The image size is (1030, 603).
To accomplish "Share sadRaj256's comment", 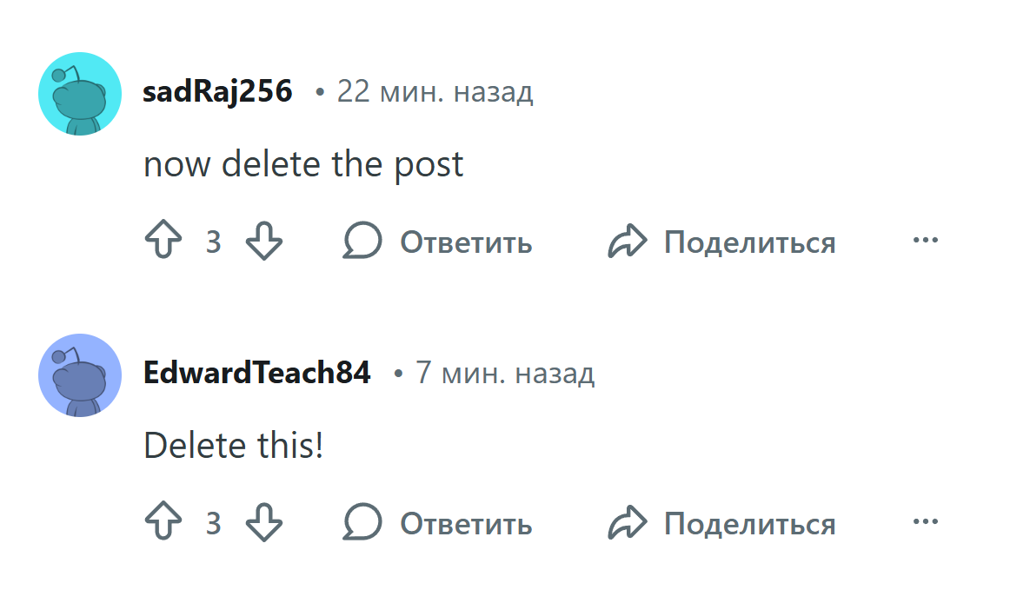I will tap(749, 242).
